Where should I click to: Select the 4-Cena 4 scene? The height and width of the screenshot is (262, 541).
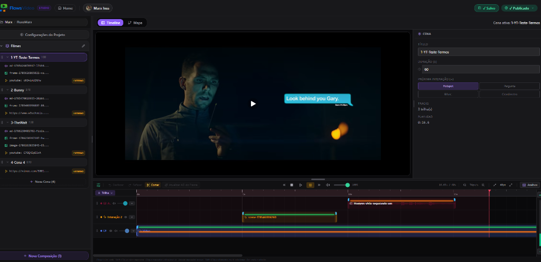pyautogui.click(x=43, y=162)
